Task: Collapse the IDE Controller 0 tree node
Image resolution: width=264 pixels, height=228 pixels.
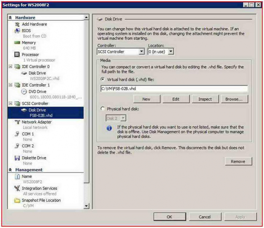Action: coord(10,67)
